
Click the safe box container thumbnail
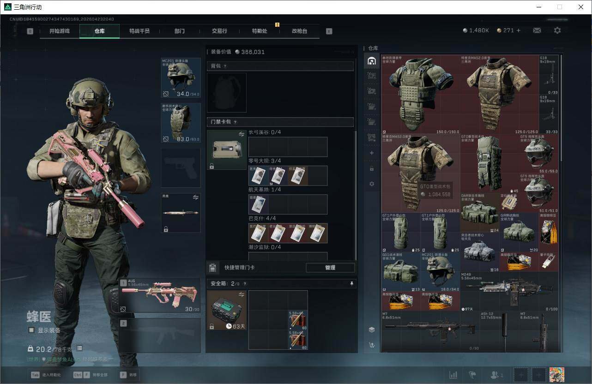point(227,310)
